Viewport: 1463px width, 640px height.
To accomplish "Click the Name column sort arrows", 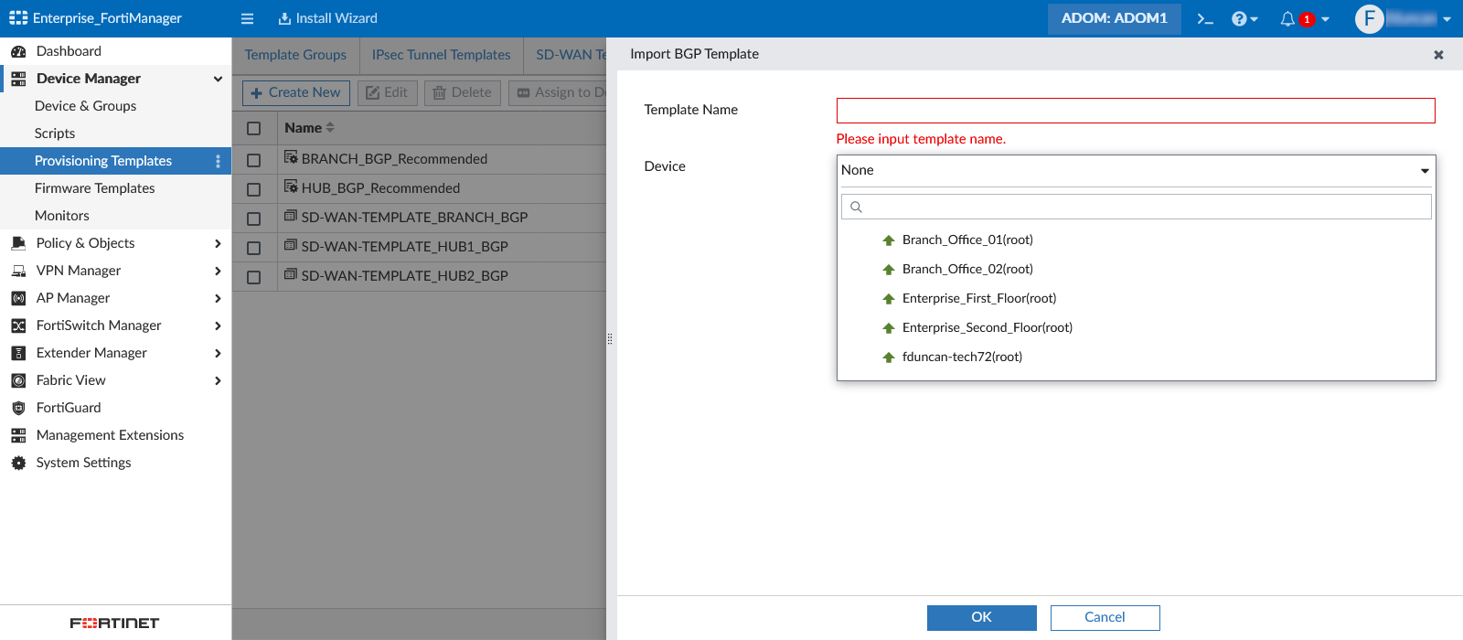I will coord(330,128).
